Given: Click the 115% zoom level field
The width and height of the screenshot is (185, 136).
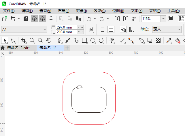Looking at the screenshot, I should (x=151, y=19).
